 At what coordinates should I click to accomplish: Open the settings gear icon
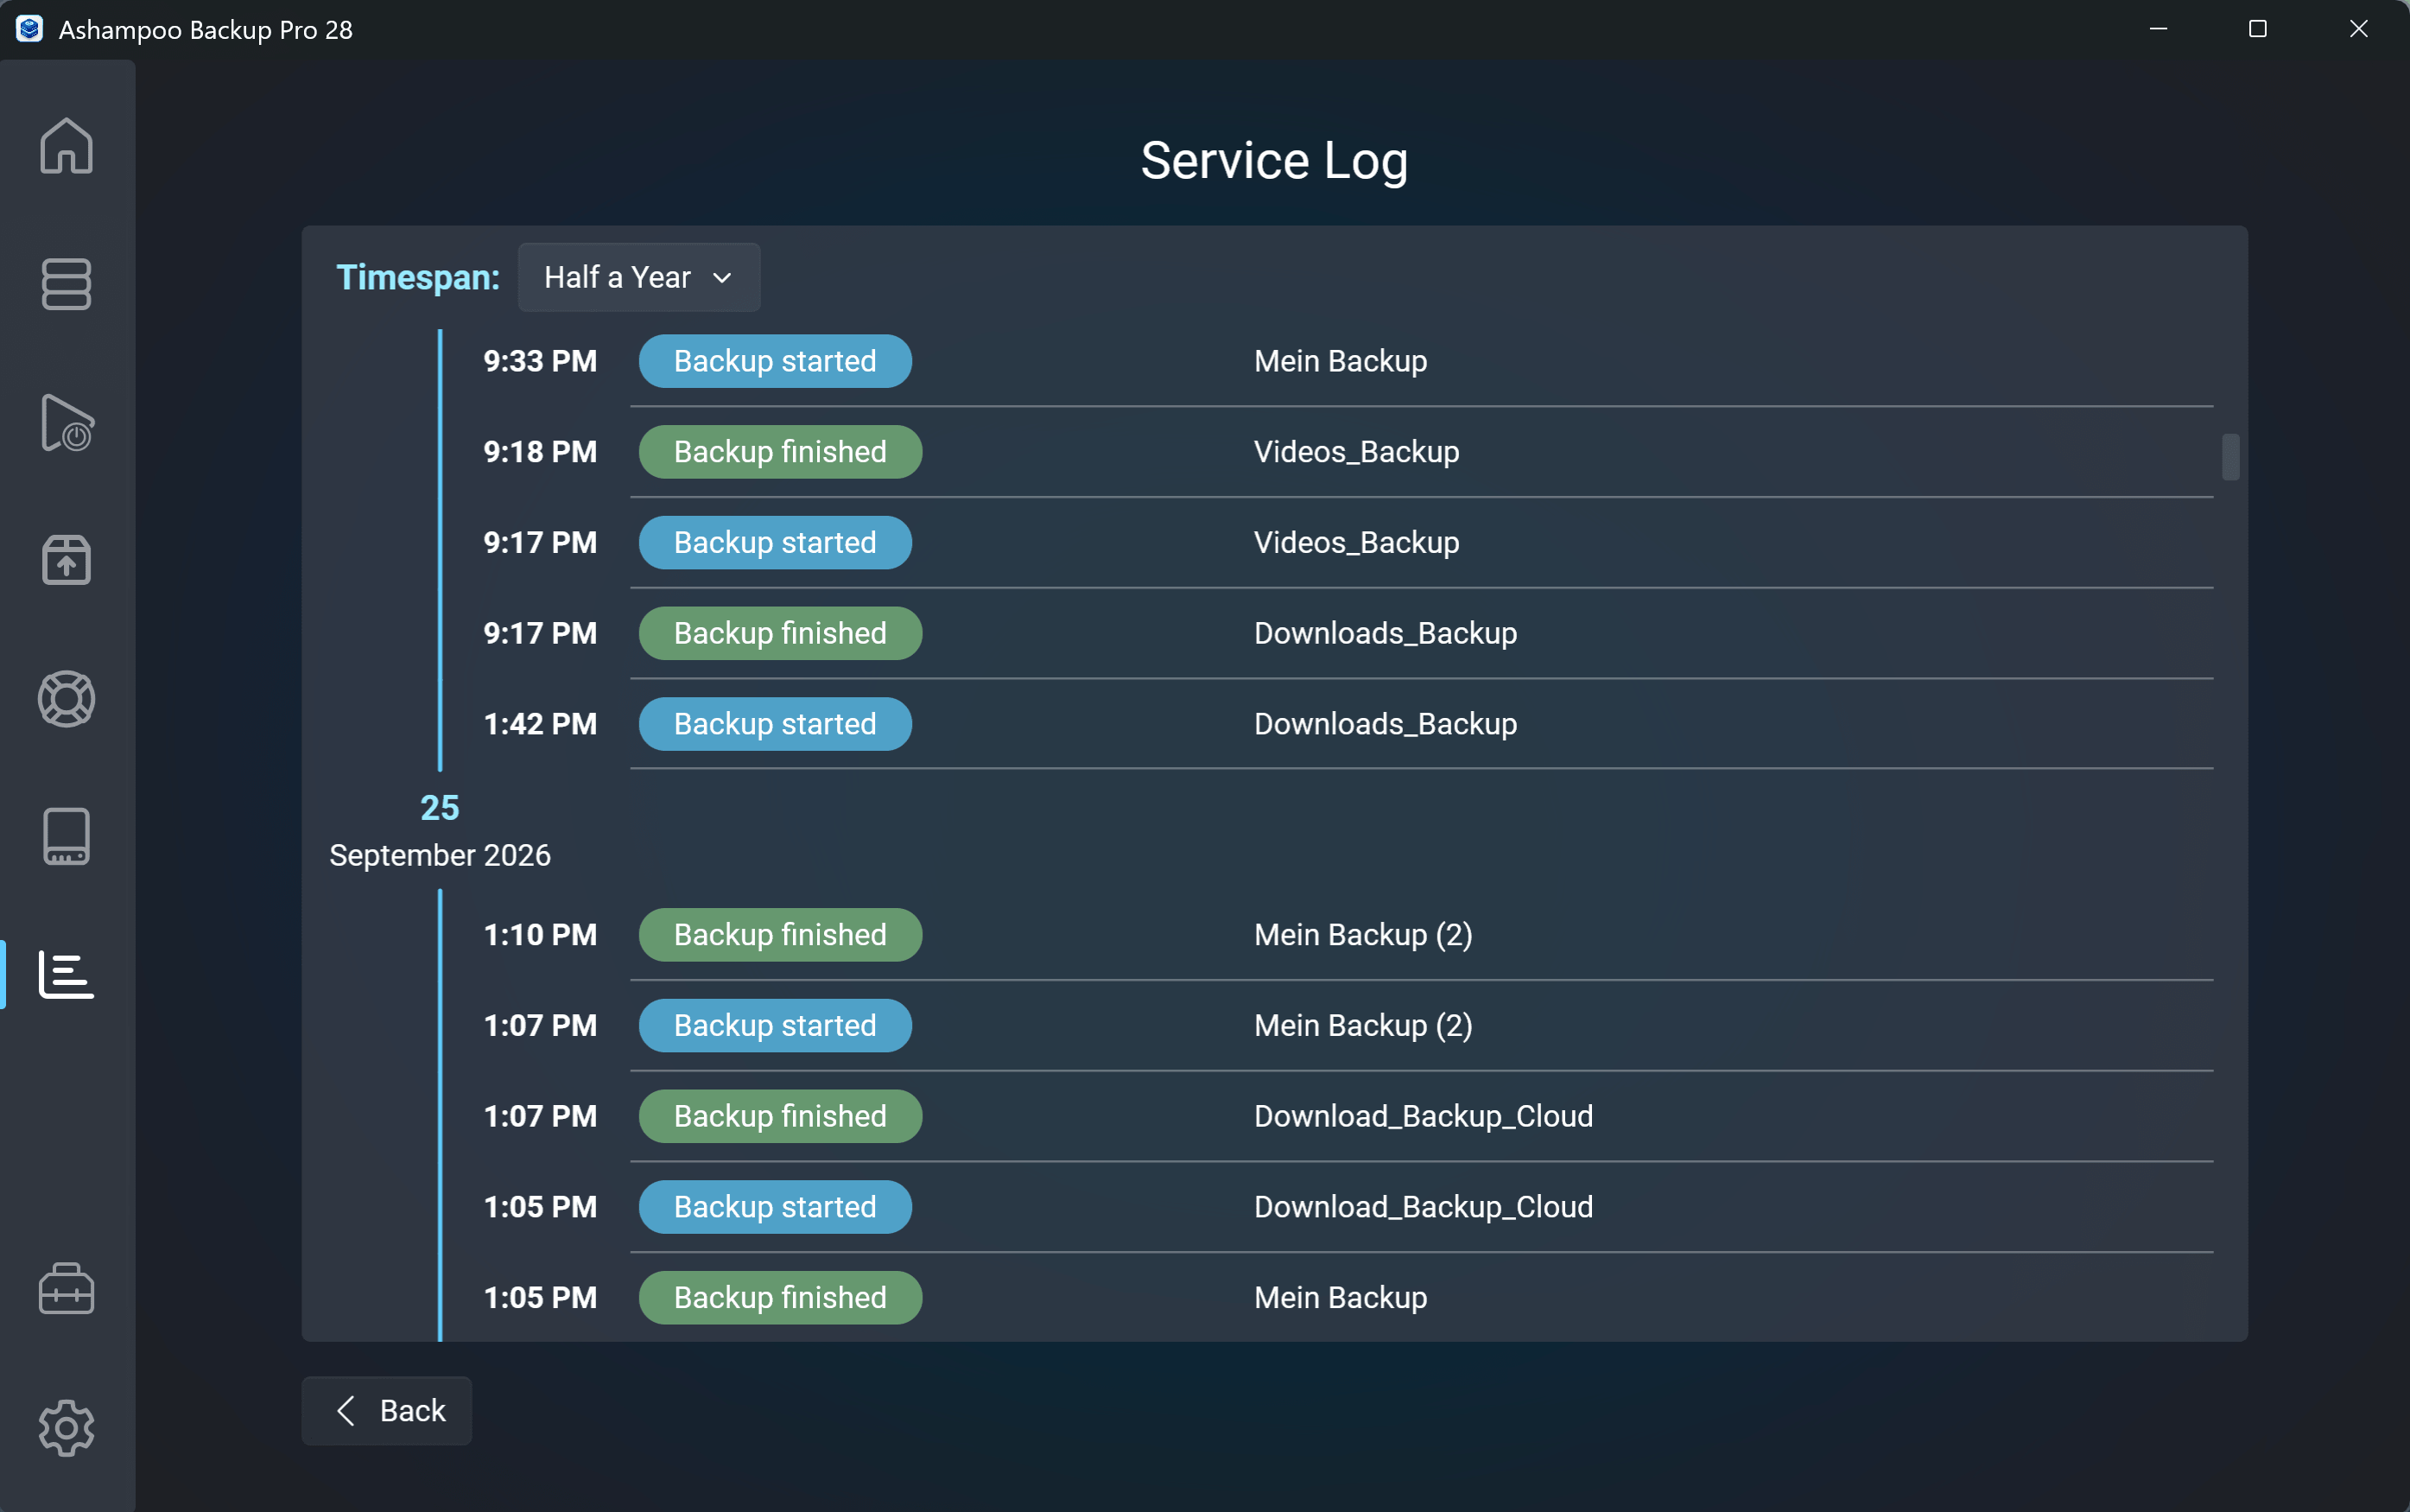(x=66, y=1427)
